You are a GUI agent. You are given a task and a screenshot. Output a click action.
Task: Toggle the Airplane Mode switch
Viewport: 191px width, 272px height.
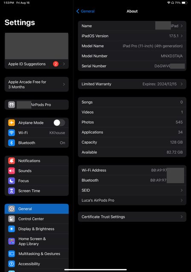click(59, 123)
